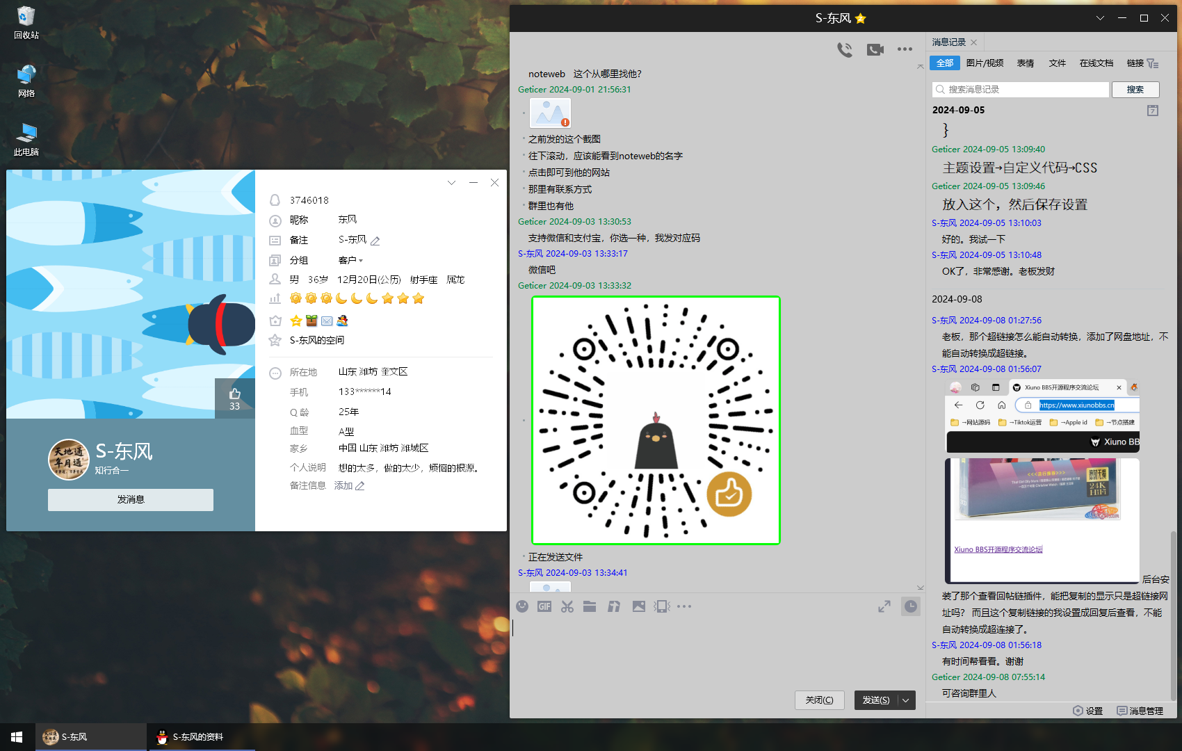This screenshot has height=751, width=1182.
Task: Click the 发消息 button on profile
Action: click(131, 499)
